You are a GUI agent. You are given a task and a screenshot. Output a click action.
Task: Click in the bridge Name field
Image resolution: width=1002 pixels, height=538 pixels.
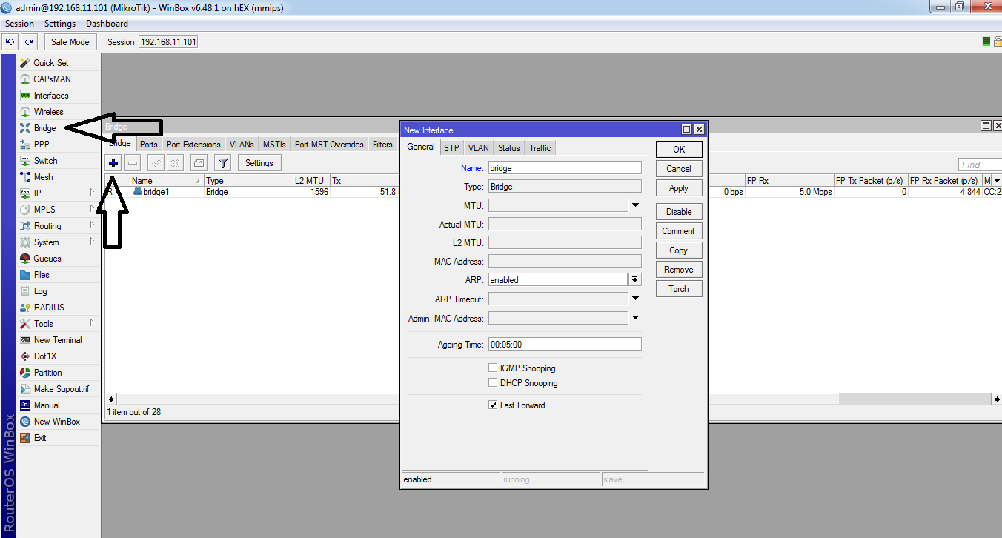(565, 168)
